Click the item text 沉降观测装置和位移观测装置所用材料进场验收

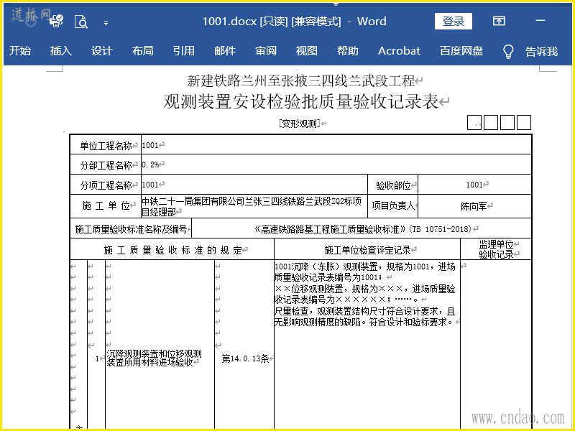(x=154, y=358)
